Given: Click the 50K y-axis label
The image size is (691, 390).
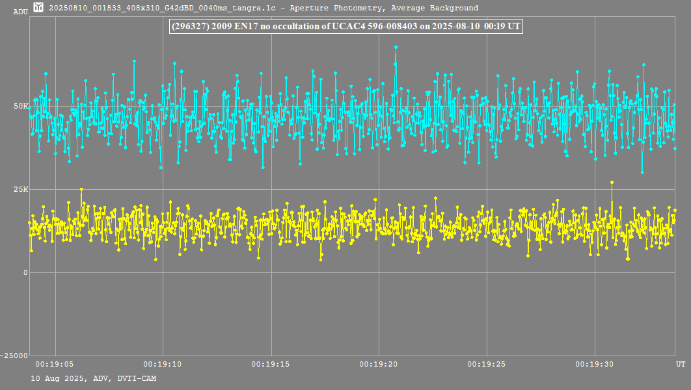Looking at the screenshot, I should coord(21,106).
